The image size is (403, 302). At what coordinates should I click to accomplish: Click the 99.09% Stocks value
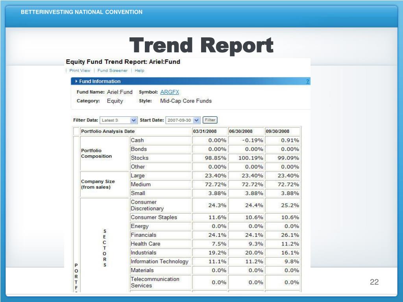(x=288, y=158)
